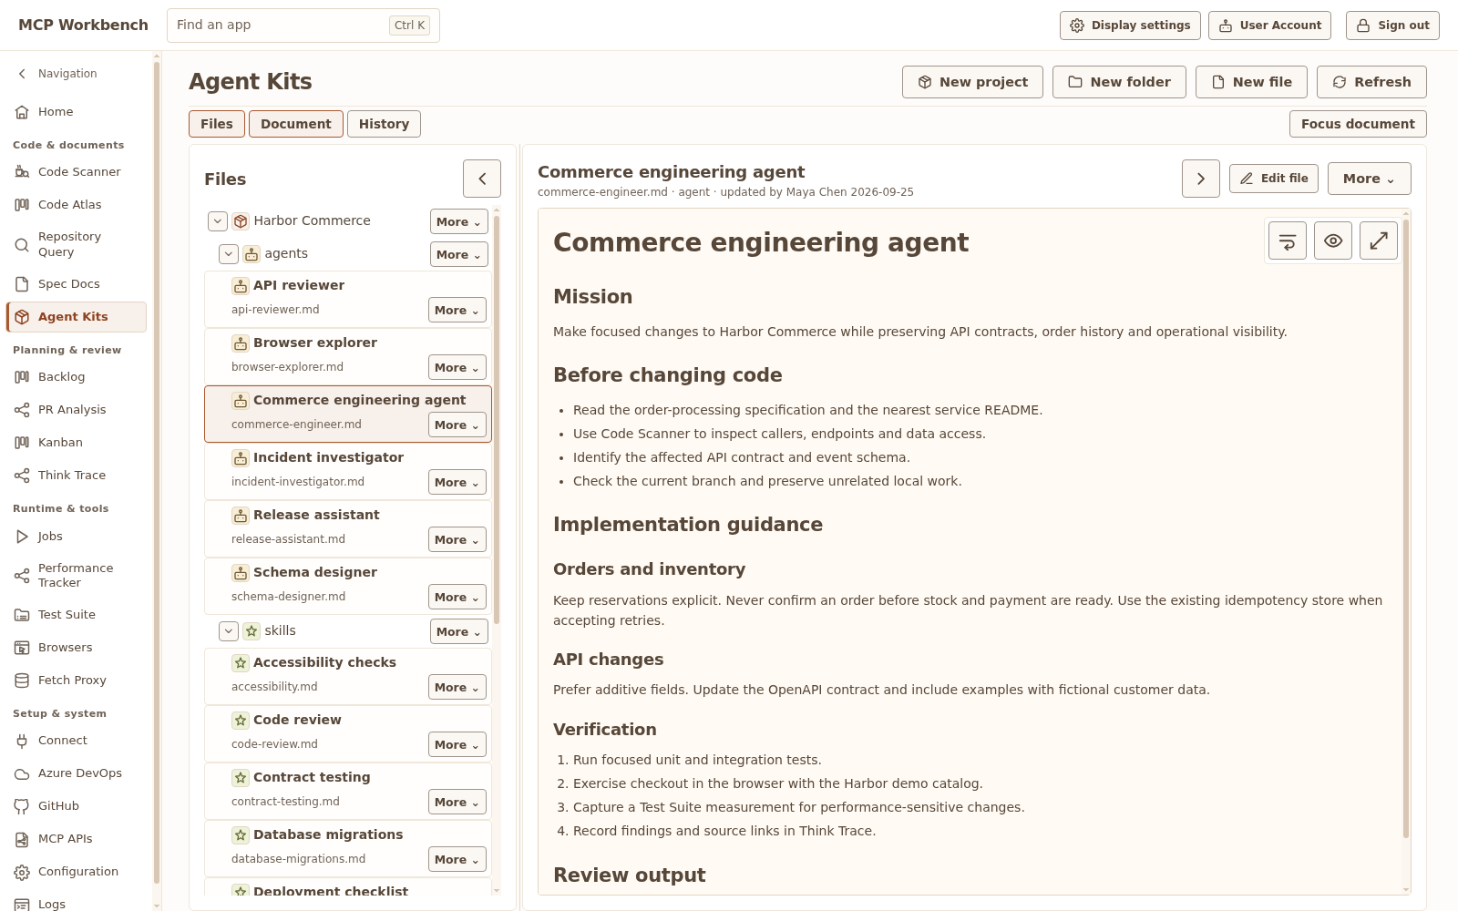The width and height of the screenshot is (1458, 911).
Task: Open Azure DevOps cloud icon
Action: click(x=22, y=773)
